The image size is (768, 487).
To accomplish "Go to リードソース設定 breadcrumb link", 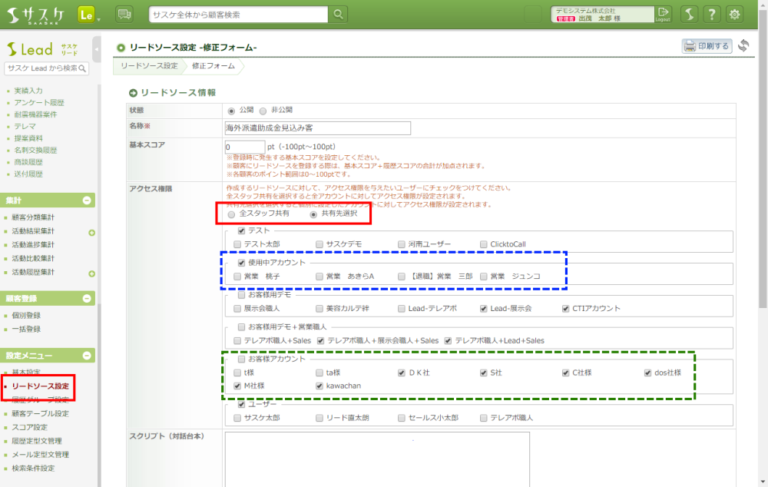I will 149,66.
